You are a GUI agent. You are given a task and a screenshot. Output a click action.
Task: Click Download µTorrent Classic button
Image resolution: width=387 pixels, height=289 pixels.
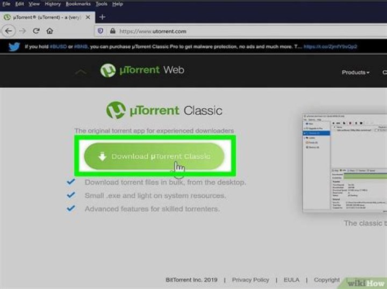click(154, 157)
